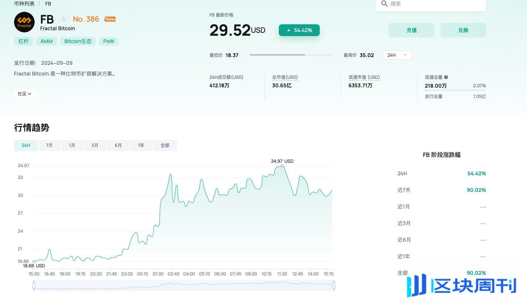The height and width of the screenshot is (302, 527).
Task: Click the 24H row value in 阶段涨跌幅
Action: [x=476, y=173]
